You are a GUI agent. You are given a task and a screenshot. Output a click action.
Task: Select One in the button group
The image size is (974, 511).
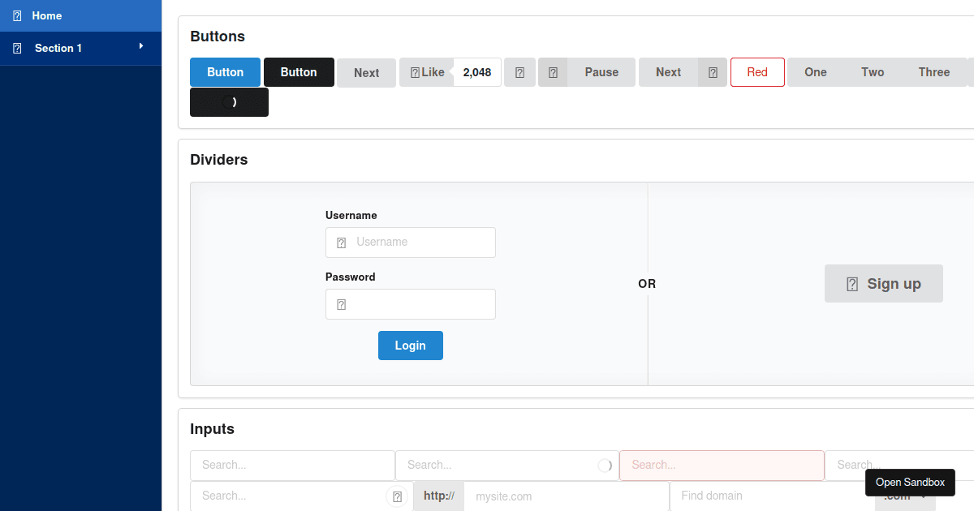click(816, 72)
